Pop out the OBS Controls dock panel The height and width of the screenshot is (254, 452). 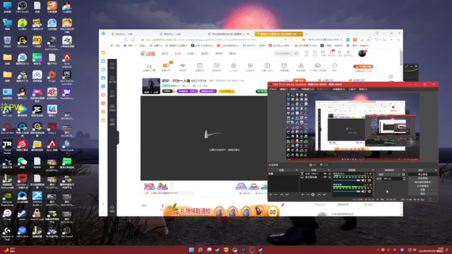point(436,170)
